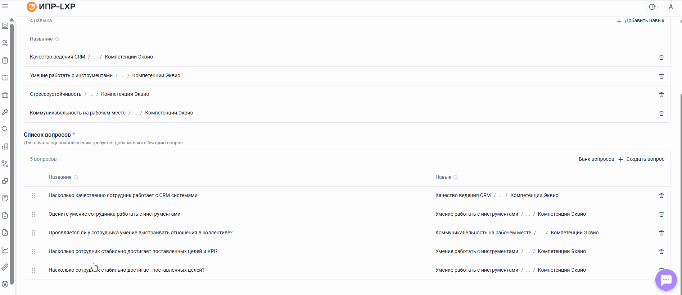682x295 pixels.
Task: Open the history clock icon in header
Action: pos(652,7)
